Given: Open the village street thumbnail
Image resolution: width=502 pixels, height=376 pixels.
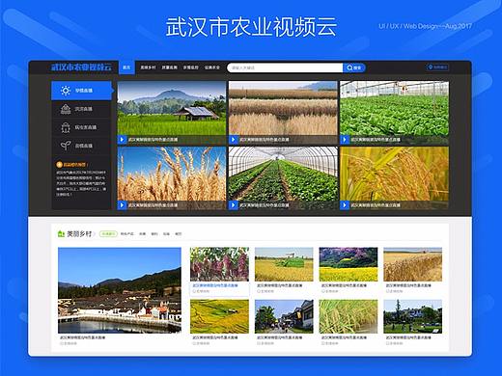Looking at the screenshot, I should (x=284, y=316).
